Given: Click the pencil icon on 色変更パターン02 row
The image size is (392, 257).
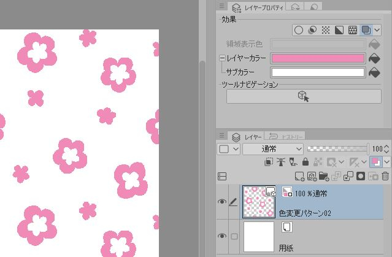Looking at the screenshot, I should [233, 202].
